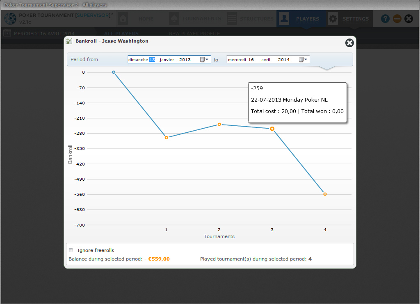The height and width of the screenshot is (304, 420).
Task: Open the Settings tab
Action: [x=349, y=19]
